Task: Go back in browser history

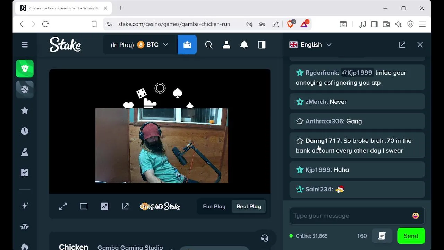Action: point(22,24)
